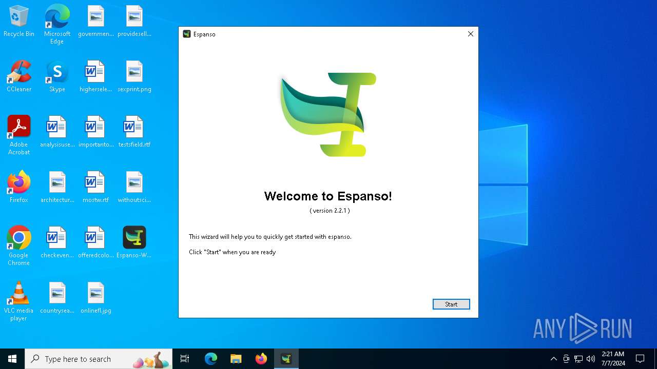Open the Recycle Bin desktop icon

[x=19, y=22]
